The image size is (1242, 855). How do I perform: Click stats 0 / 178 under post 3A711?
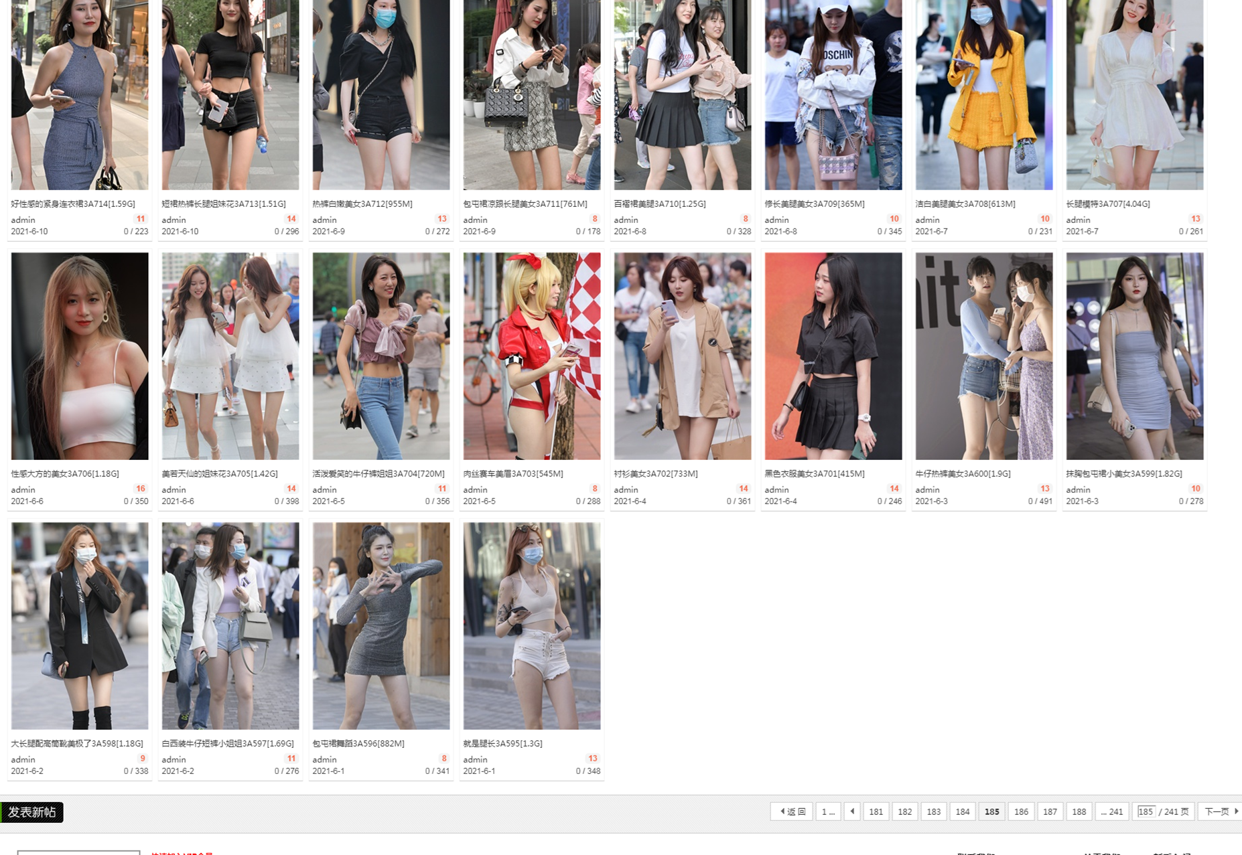click(588, 231)
